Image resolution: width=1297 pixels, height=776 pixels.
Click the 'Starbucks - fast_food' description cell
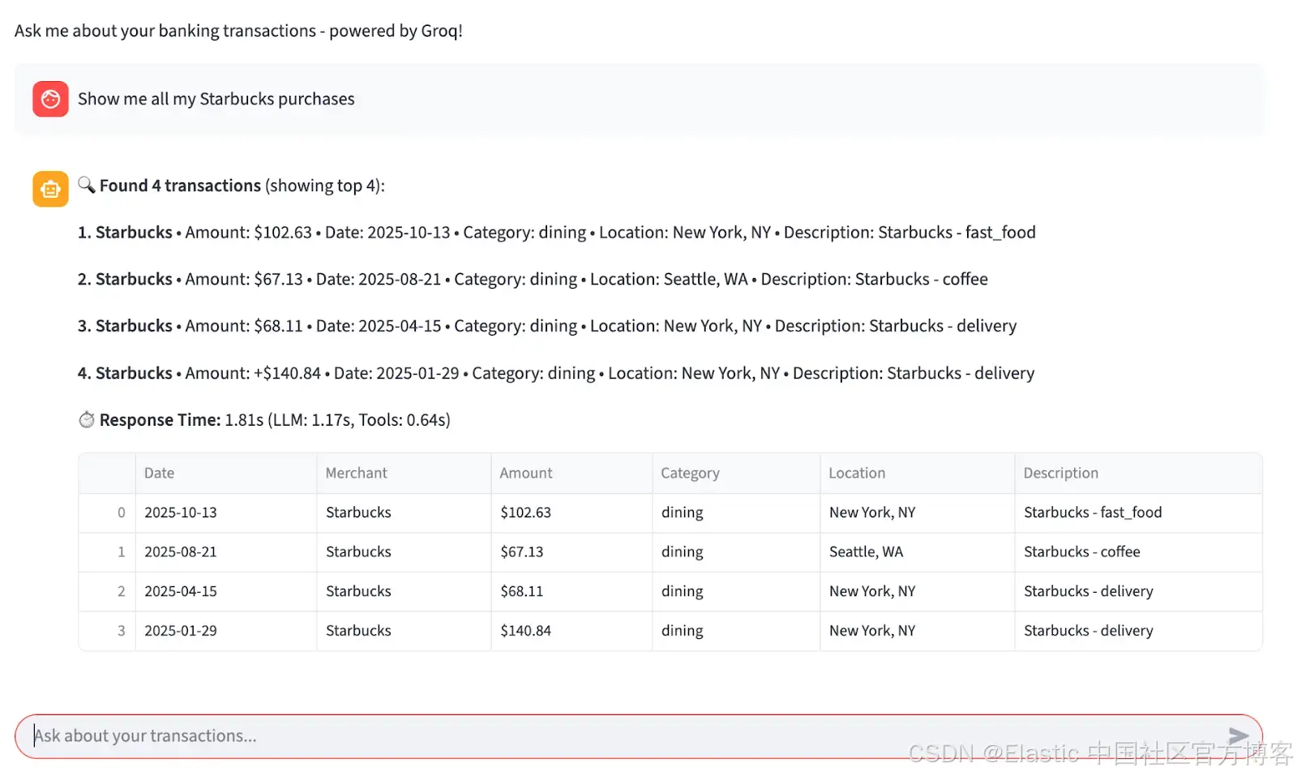pos(1138,512)
